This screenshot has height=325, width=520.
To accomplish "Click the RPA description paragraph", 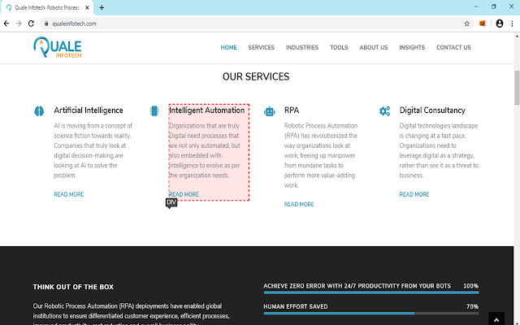I will click(321, 155).
